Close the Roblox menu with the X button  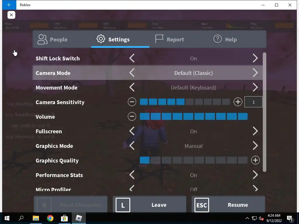[11, 15]
